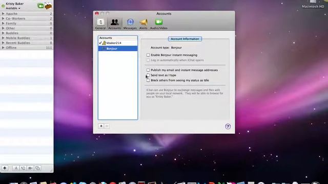The height and width of the screenshot is (184, 328).
Task: Select the kbaker214 account row
Action: tap(118, 43)
